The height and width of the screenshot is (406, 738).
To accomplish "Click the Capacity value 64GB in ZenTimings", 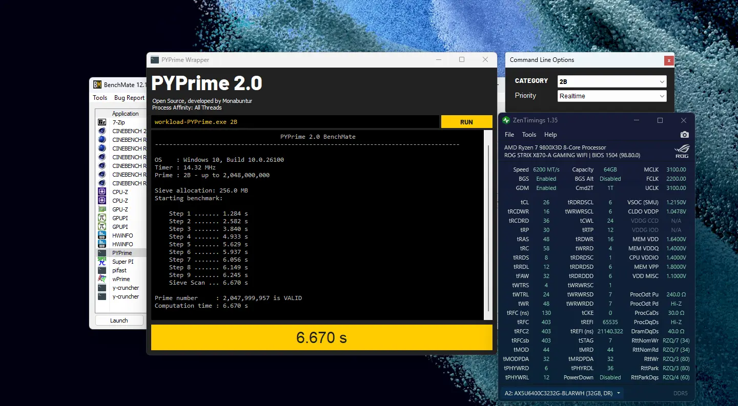I will tap(610, 169).
